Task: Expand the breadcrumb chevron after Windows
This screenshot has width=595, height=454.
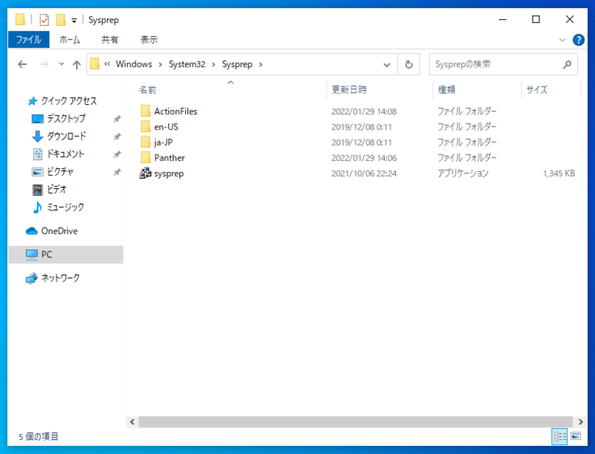Action: pyautogui.click(x=161, y=65)
